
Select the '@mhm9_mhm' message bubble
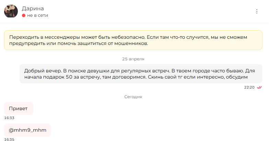click(x=28, y=130)
